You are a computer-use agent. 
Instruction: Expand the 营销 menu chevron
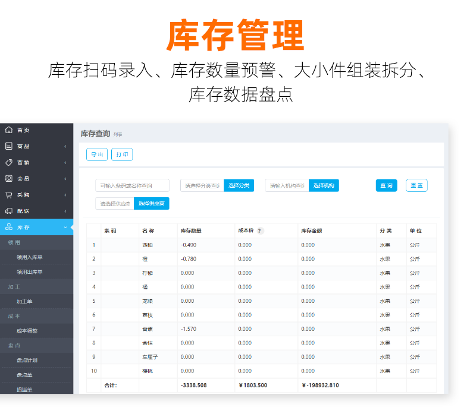pos(65,163)
